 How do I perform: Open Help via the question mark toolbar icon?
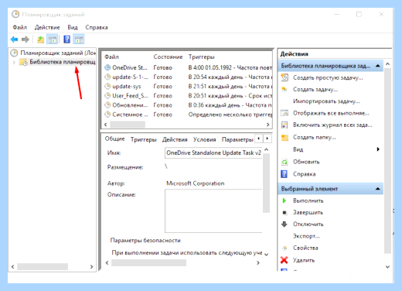pos(67,39)
